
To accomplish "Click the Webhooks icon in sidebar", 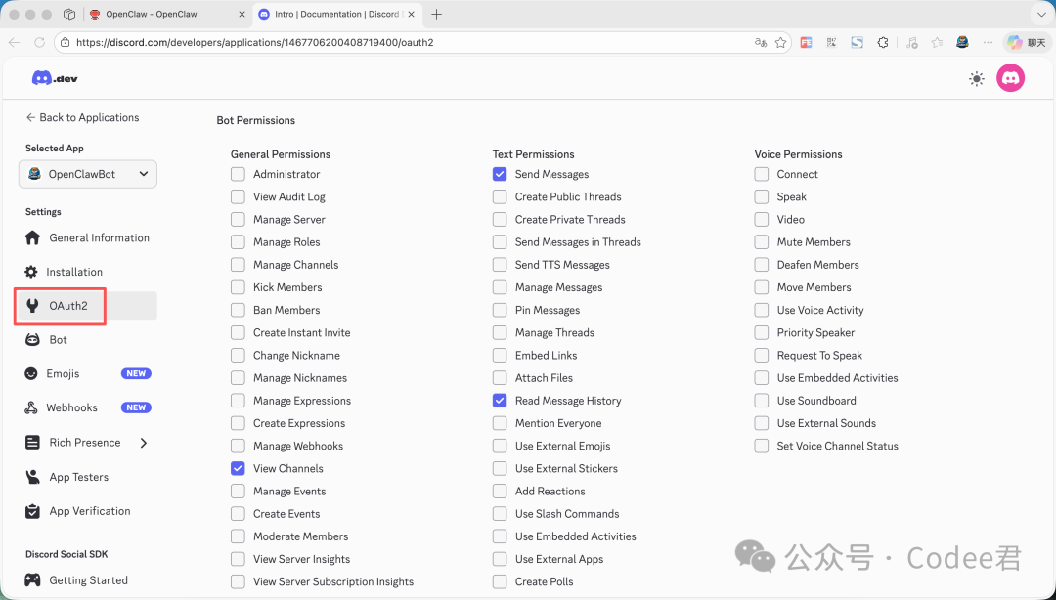I will pyautogui.click(x=31, y=407).
